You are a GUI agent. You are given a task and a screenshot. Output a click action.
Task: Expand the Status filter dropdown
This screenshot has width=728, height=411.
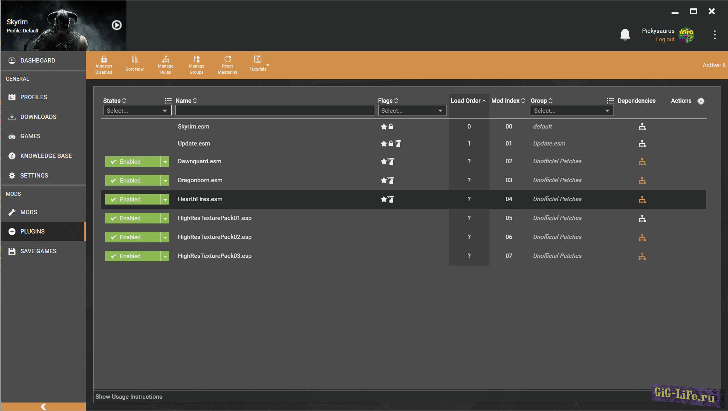pyautogui.click(x=137, y=111)
